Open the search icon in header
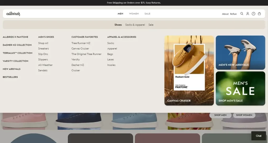This screenshot has height=143, width=268. (x=242, y=14)
